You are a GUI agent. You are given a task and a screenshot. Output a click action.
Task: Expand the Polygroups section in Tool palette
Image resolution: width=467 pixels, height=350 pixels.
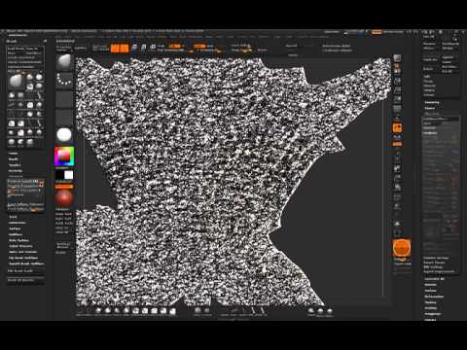click(433, 314)
